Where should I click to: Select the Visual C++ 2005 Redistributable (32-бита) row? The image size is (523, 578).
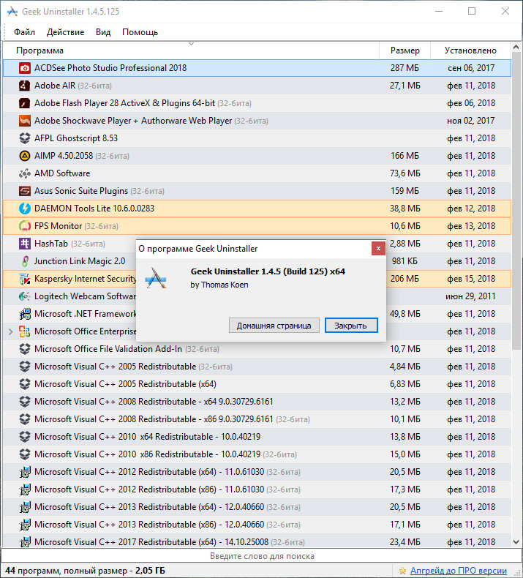click(257, 367)
